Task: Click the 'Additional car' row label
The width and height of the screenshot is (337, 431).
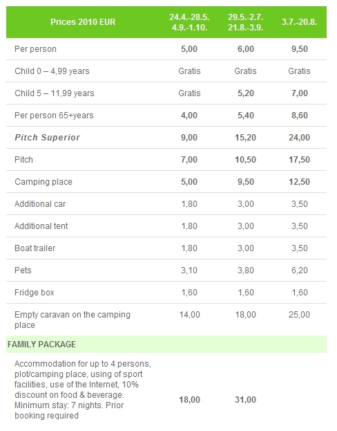Action: coord(40,204)
